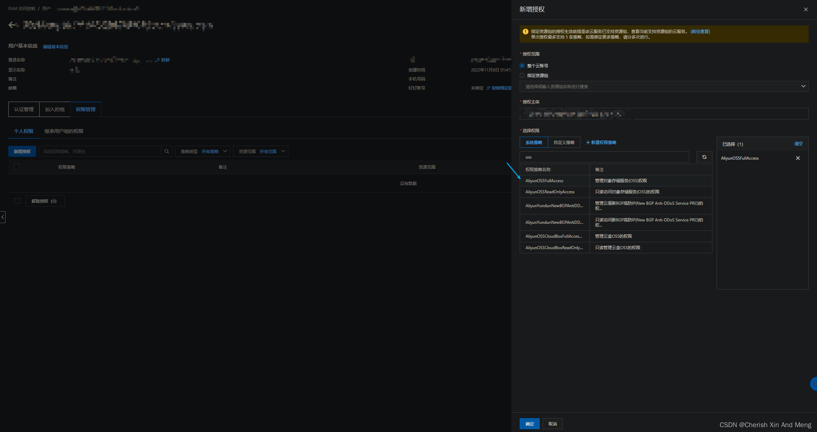The width and height of the screenshot is (817, 432).
Task: Switch to 自定义策略 tab
Action: tap(564, 143)
